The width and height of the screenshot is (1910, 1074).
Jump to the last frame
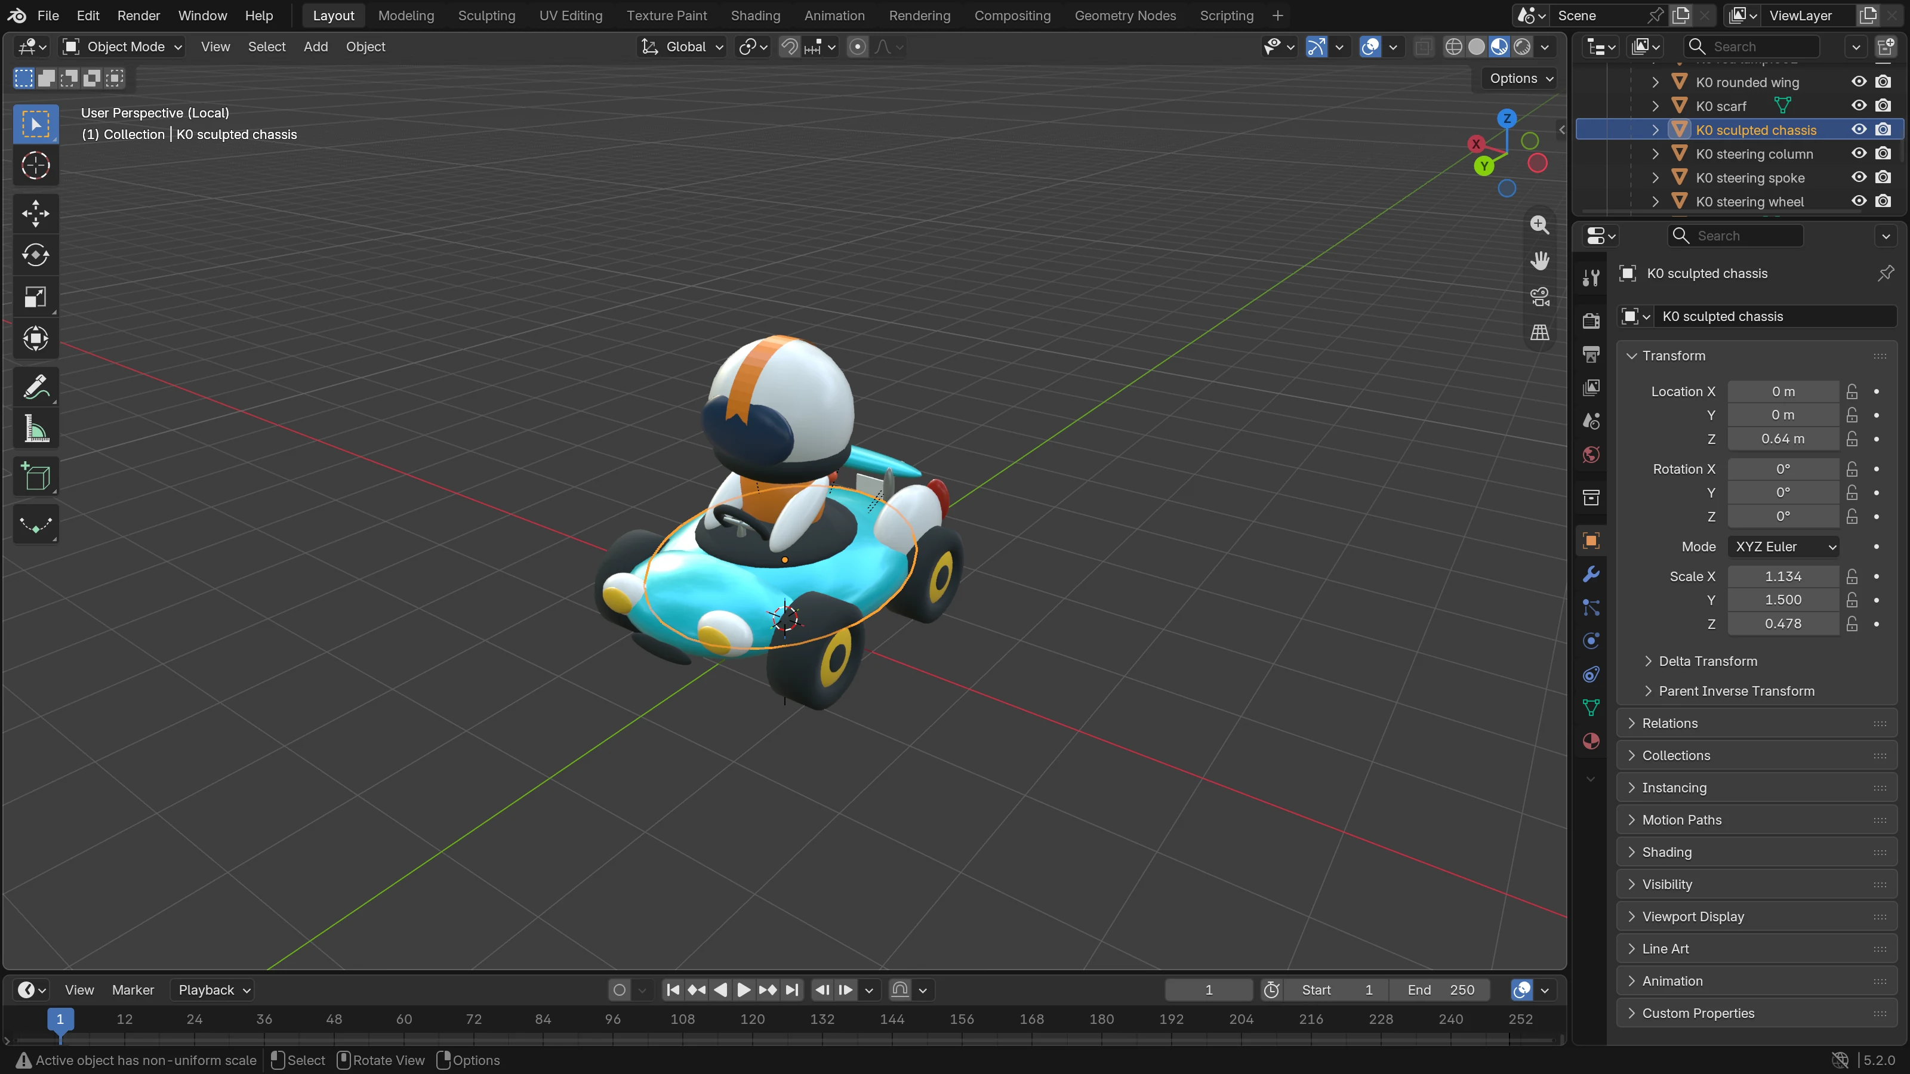click(x=792, y=990)
